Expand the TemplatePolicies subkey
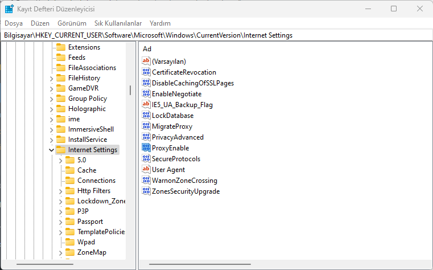 [x=61, y=232]
